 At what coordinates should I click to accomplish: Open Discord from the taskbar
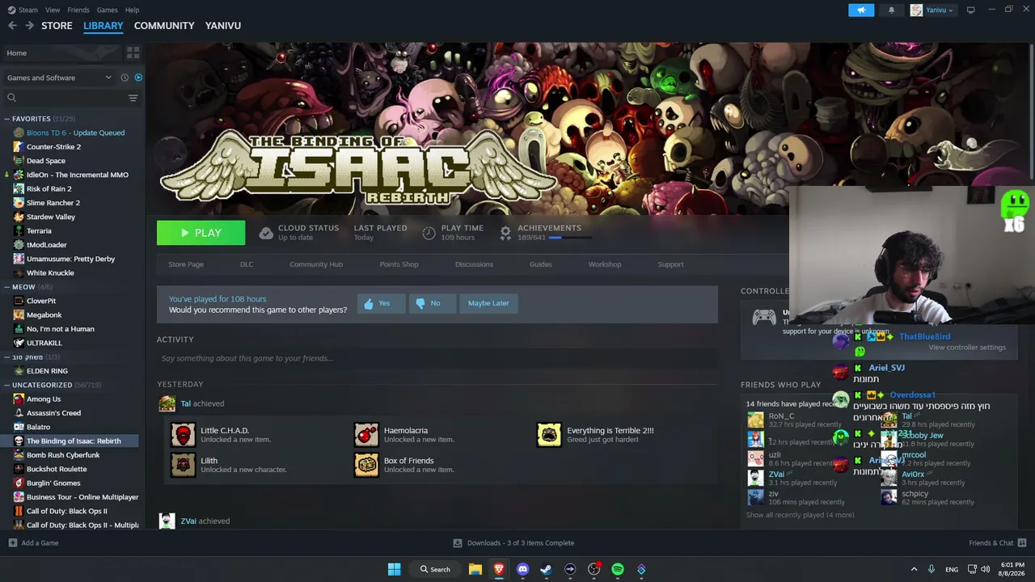[522, 569]
